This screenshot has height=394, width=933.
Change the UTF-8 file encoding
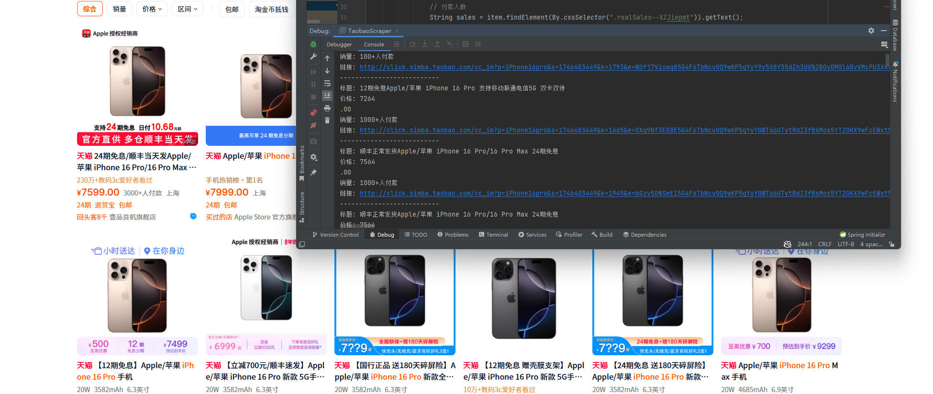point(846,244)
